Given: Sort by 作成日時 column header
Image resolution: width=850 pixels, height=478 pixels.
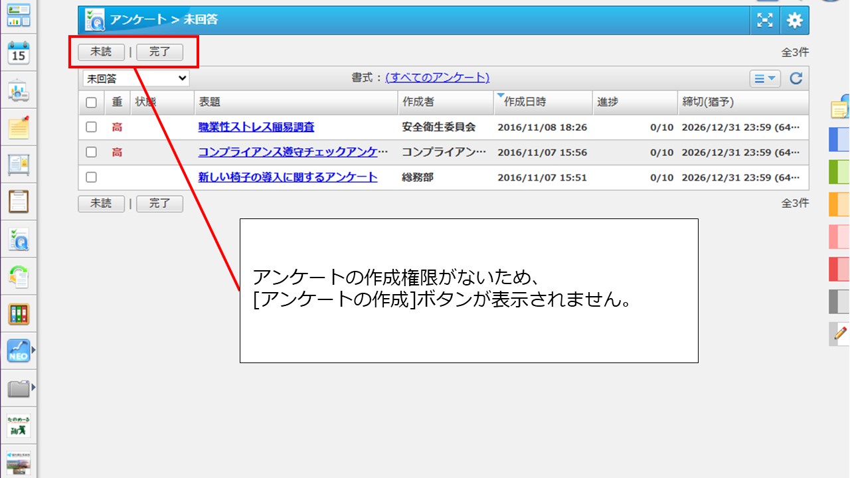Looking at the screenshot, I should point(525,102).
